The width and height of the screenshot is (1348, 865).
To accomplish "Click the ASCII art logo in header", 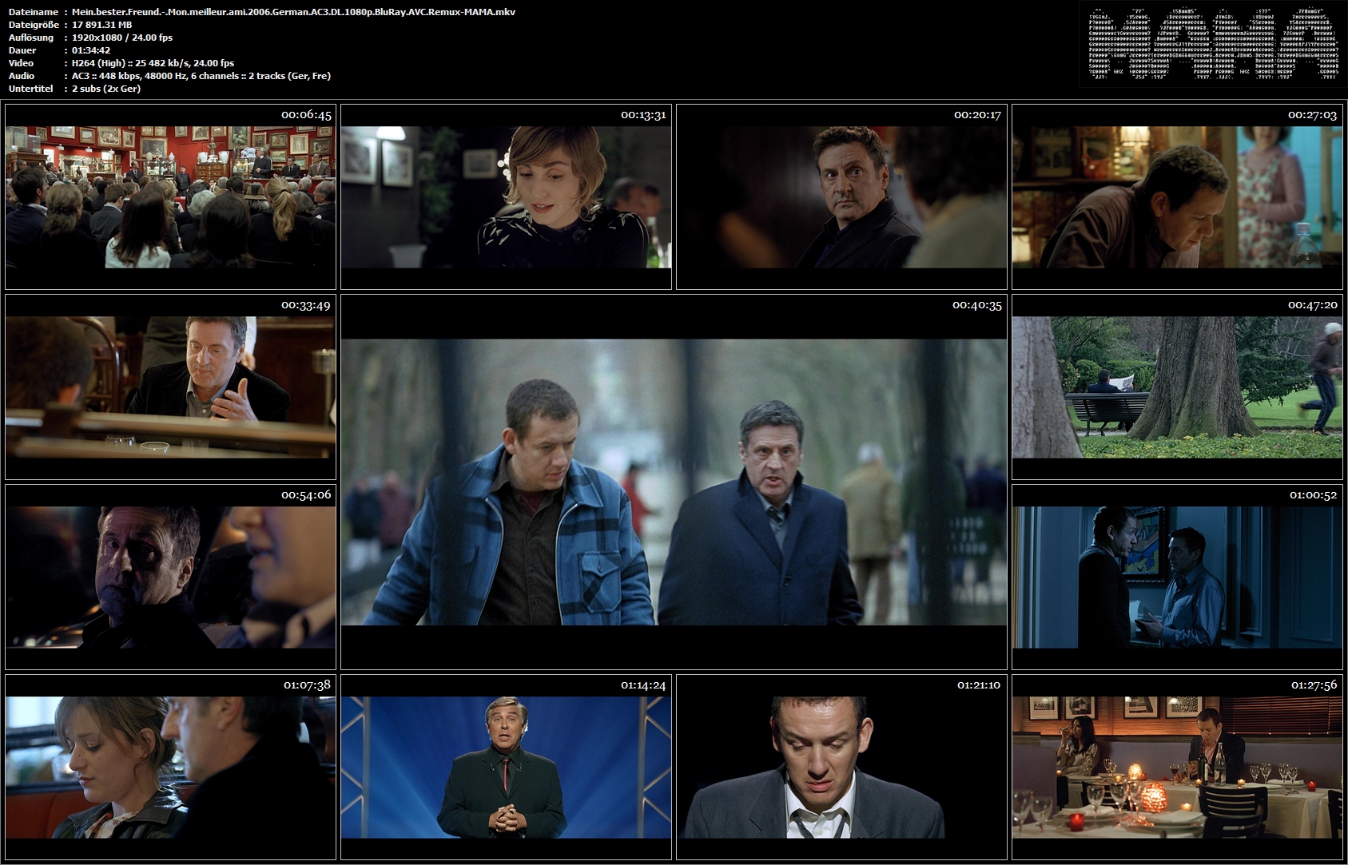I will coord(1213,45).
